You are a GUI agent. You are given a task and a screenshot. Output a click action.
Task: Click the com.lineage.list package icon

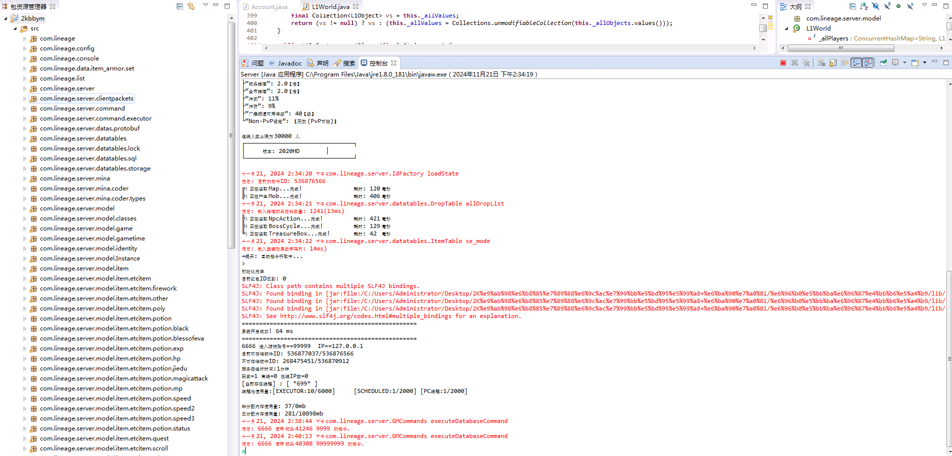tap(34, 78)
